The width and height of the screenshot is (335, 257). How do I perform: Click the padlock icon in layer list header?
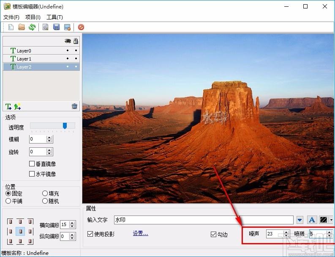(76, 41)
